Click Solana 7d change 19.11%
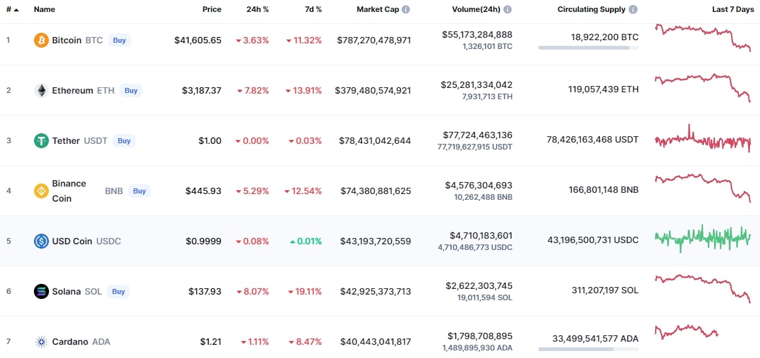The image size is (760, 358). [305, 291]
